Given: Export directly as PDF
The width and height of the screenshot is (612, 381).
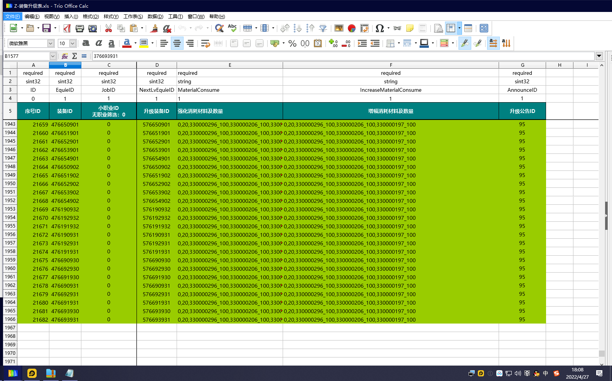Looking at the screenshot, I should click(67, 28).
